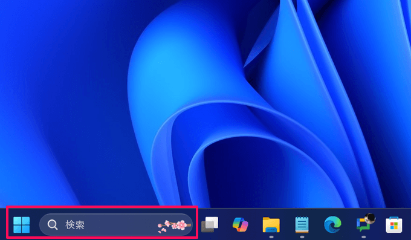Image resolution: width=411 pixels, height=240 pixels.
Task: Click the profile avatar badge on Google Chat
Action: point(370,218)
